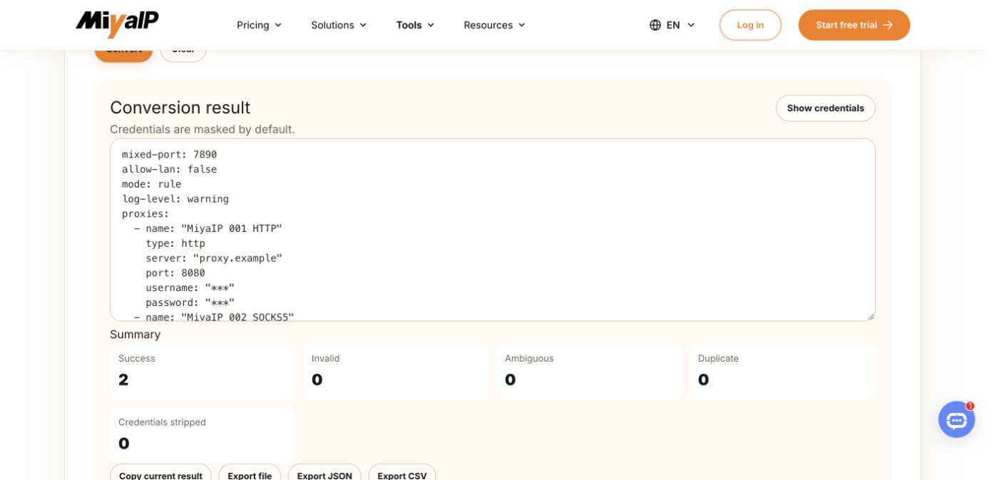Click the 'Summary' label

(136, 335)
